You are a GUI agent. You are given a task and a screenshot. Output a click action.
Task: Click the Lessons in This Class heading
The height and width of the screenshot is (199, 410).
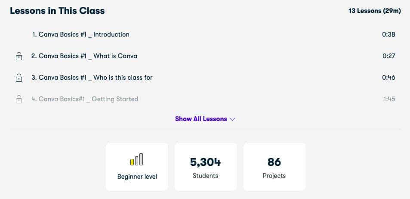pos(57,11)
